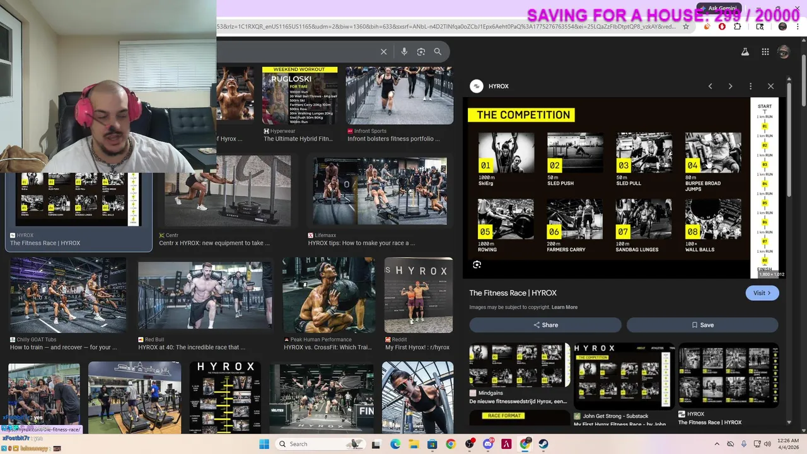The height and width of the screenshot is (454, 807).
Task: Click the HYROX source name in preview header
Action: click(498, 86)
